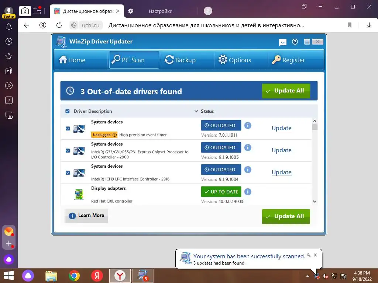Update the Express Chipset Processor driver

(282, 150)
